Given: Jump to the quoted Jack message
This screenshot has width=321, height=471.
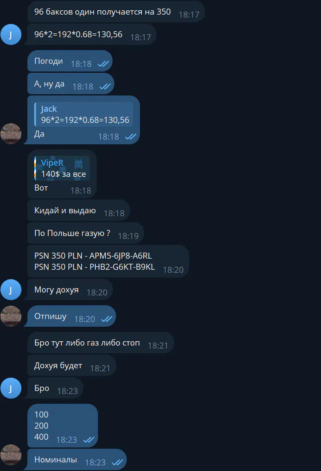Looking at the screenshot, I should pos(84,115).
